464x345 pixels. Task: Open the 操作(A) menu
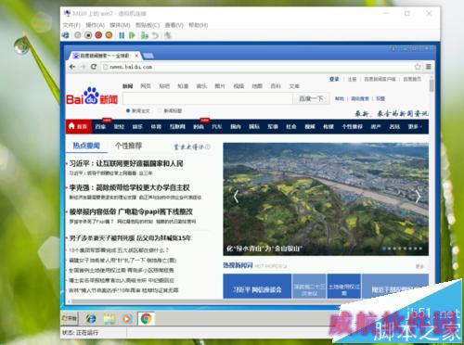(96, 25)
